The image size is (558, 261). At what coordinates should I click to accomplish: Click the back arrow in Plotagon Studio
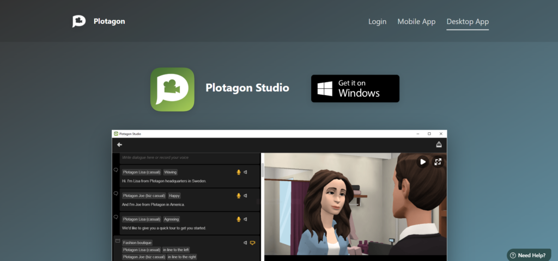[119, 145]
